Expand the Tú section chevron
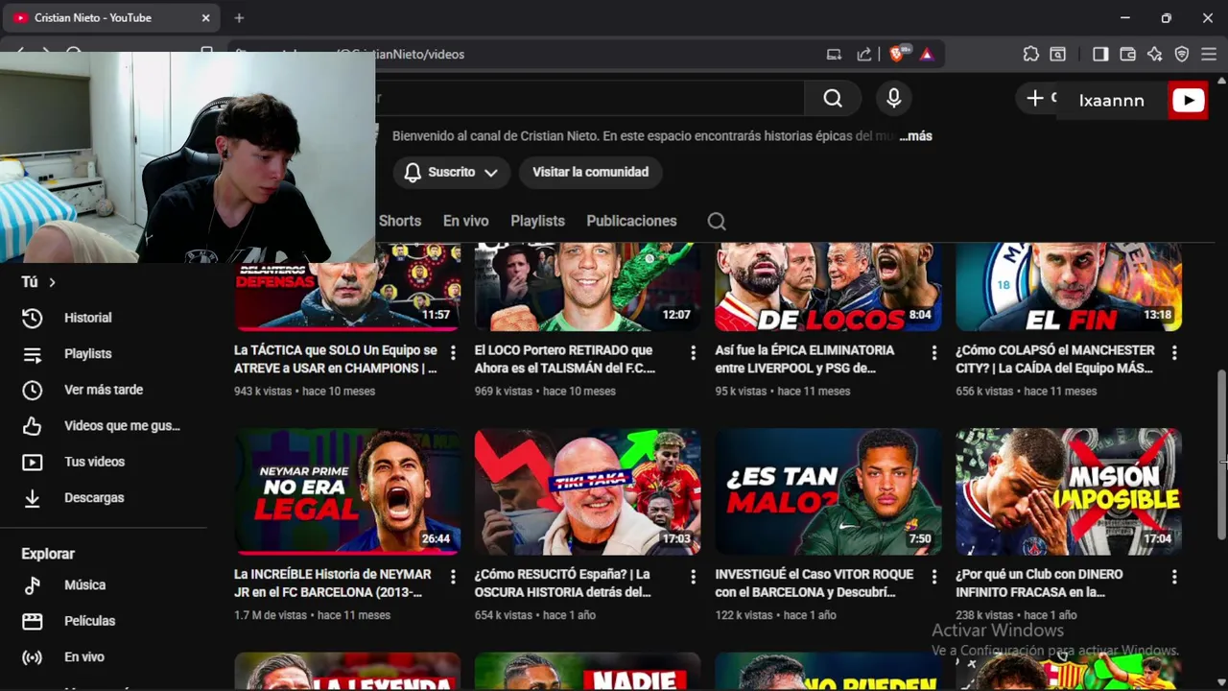1228x691 pixels. [52, 282]
